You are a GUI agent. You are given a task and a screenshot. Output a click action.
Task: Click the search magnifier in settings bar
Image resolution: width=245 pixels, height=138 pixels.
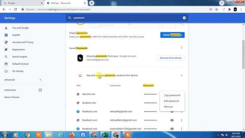click(70, 18)
